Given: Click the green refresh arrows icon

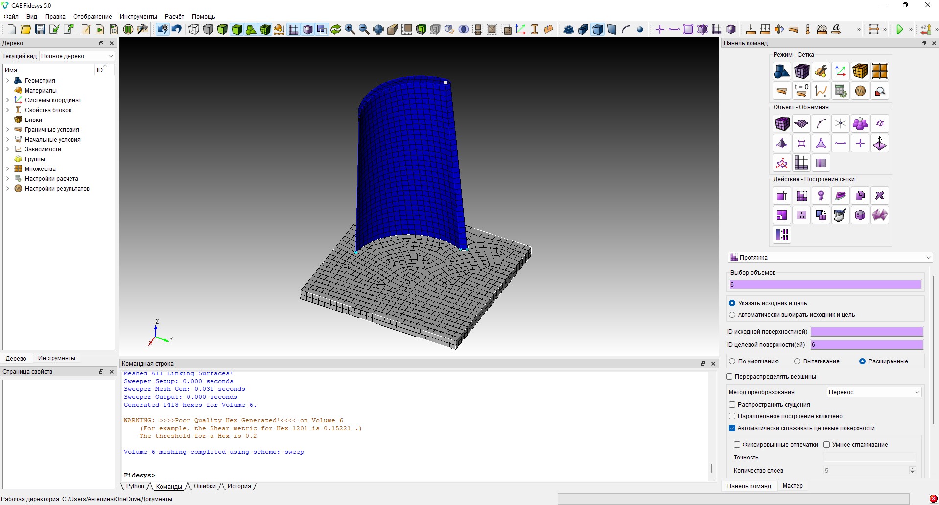Looking at the screenshot, I should pos(336,29).
